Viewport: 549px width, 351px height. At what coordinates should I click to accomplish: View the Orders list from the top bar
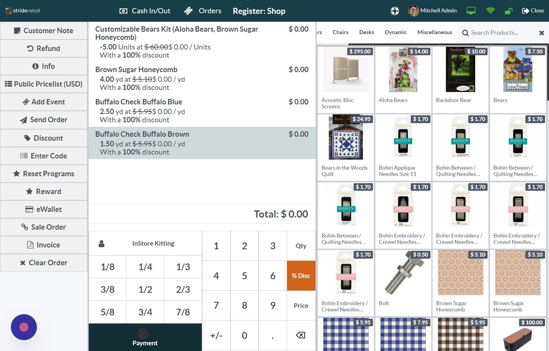click(x=203, y=11)
